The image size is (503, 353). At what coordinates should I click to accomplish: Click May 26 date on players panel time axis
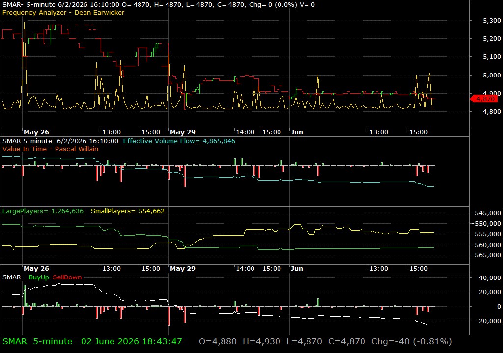tap(36, 269)
